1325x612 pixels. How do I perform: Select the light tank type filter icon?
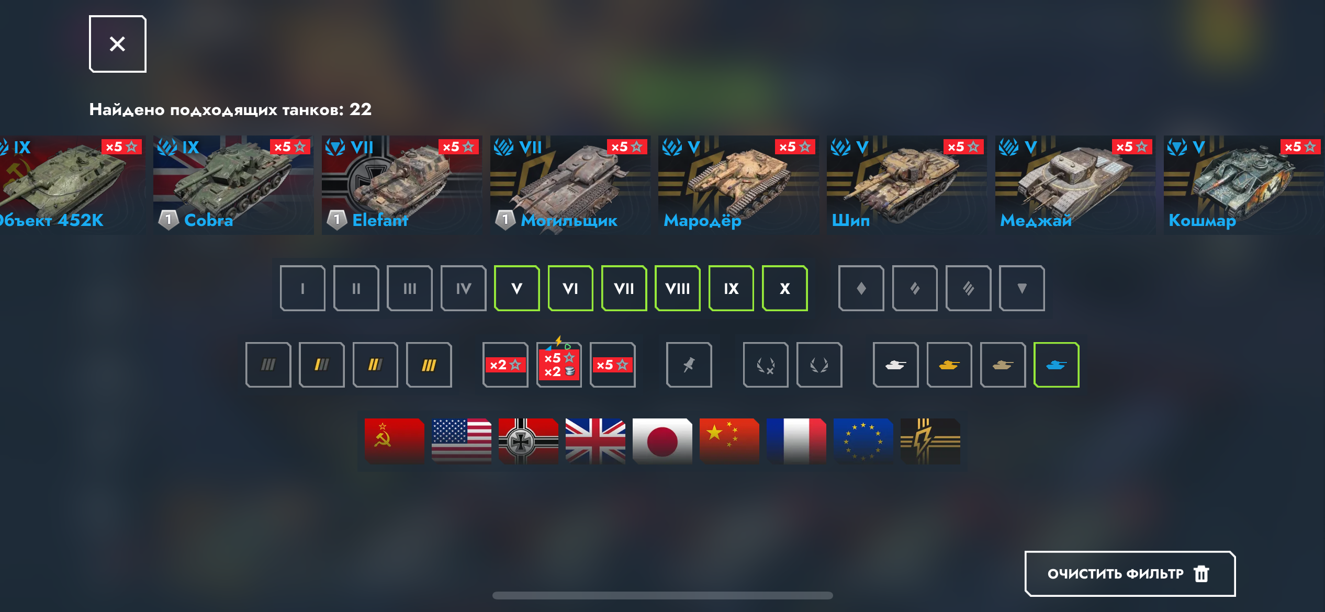[x=861, y=288]
